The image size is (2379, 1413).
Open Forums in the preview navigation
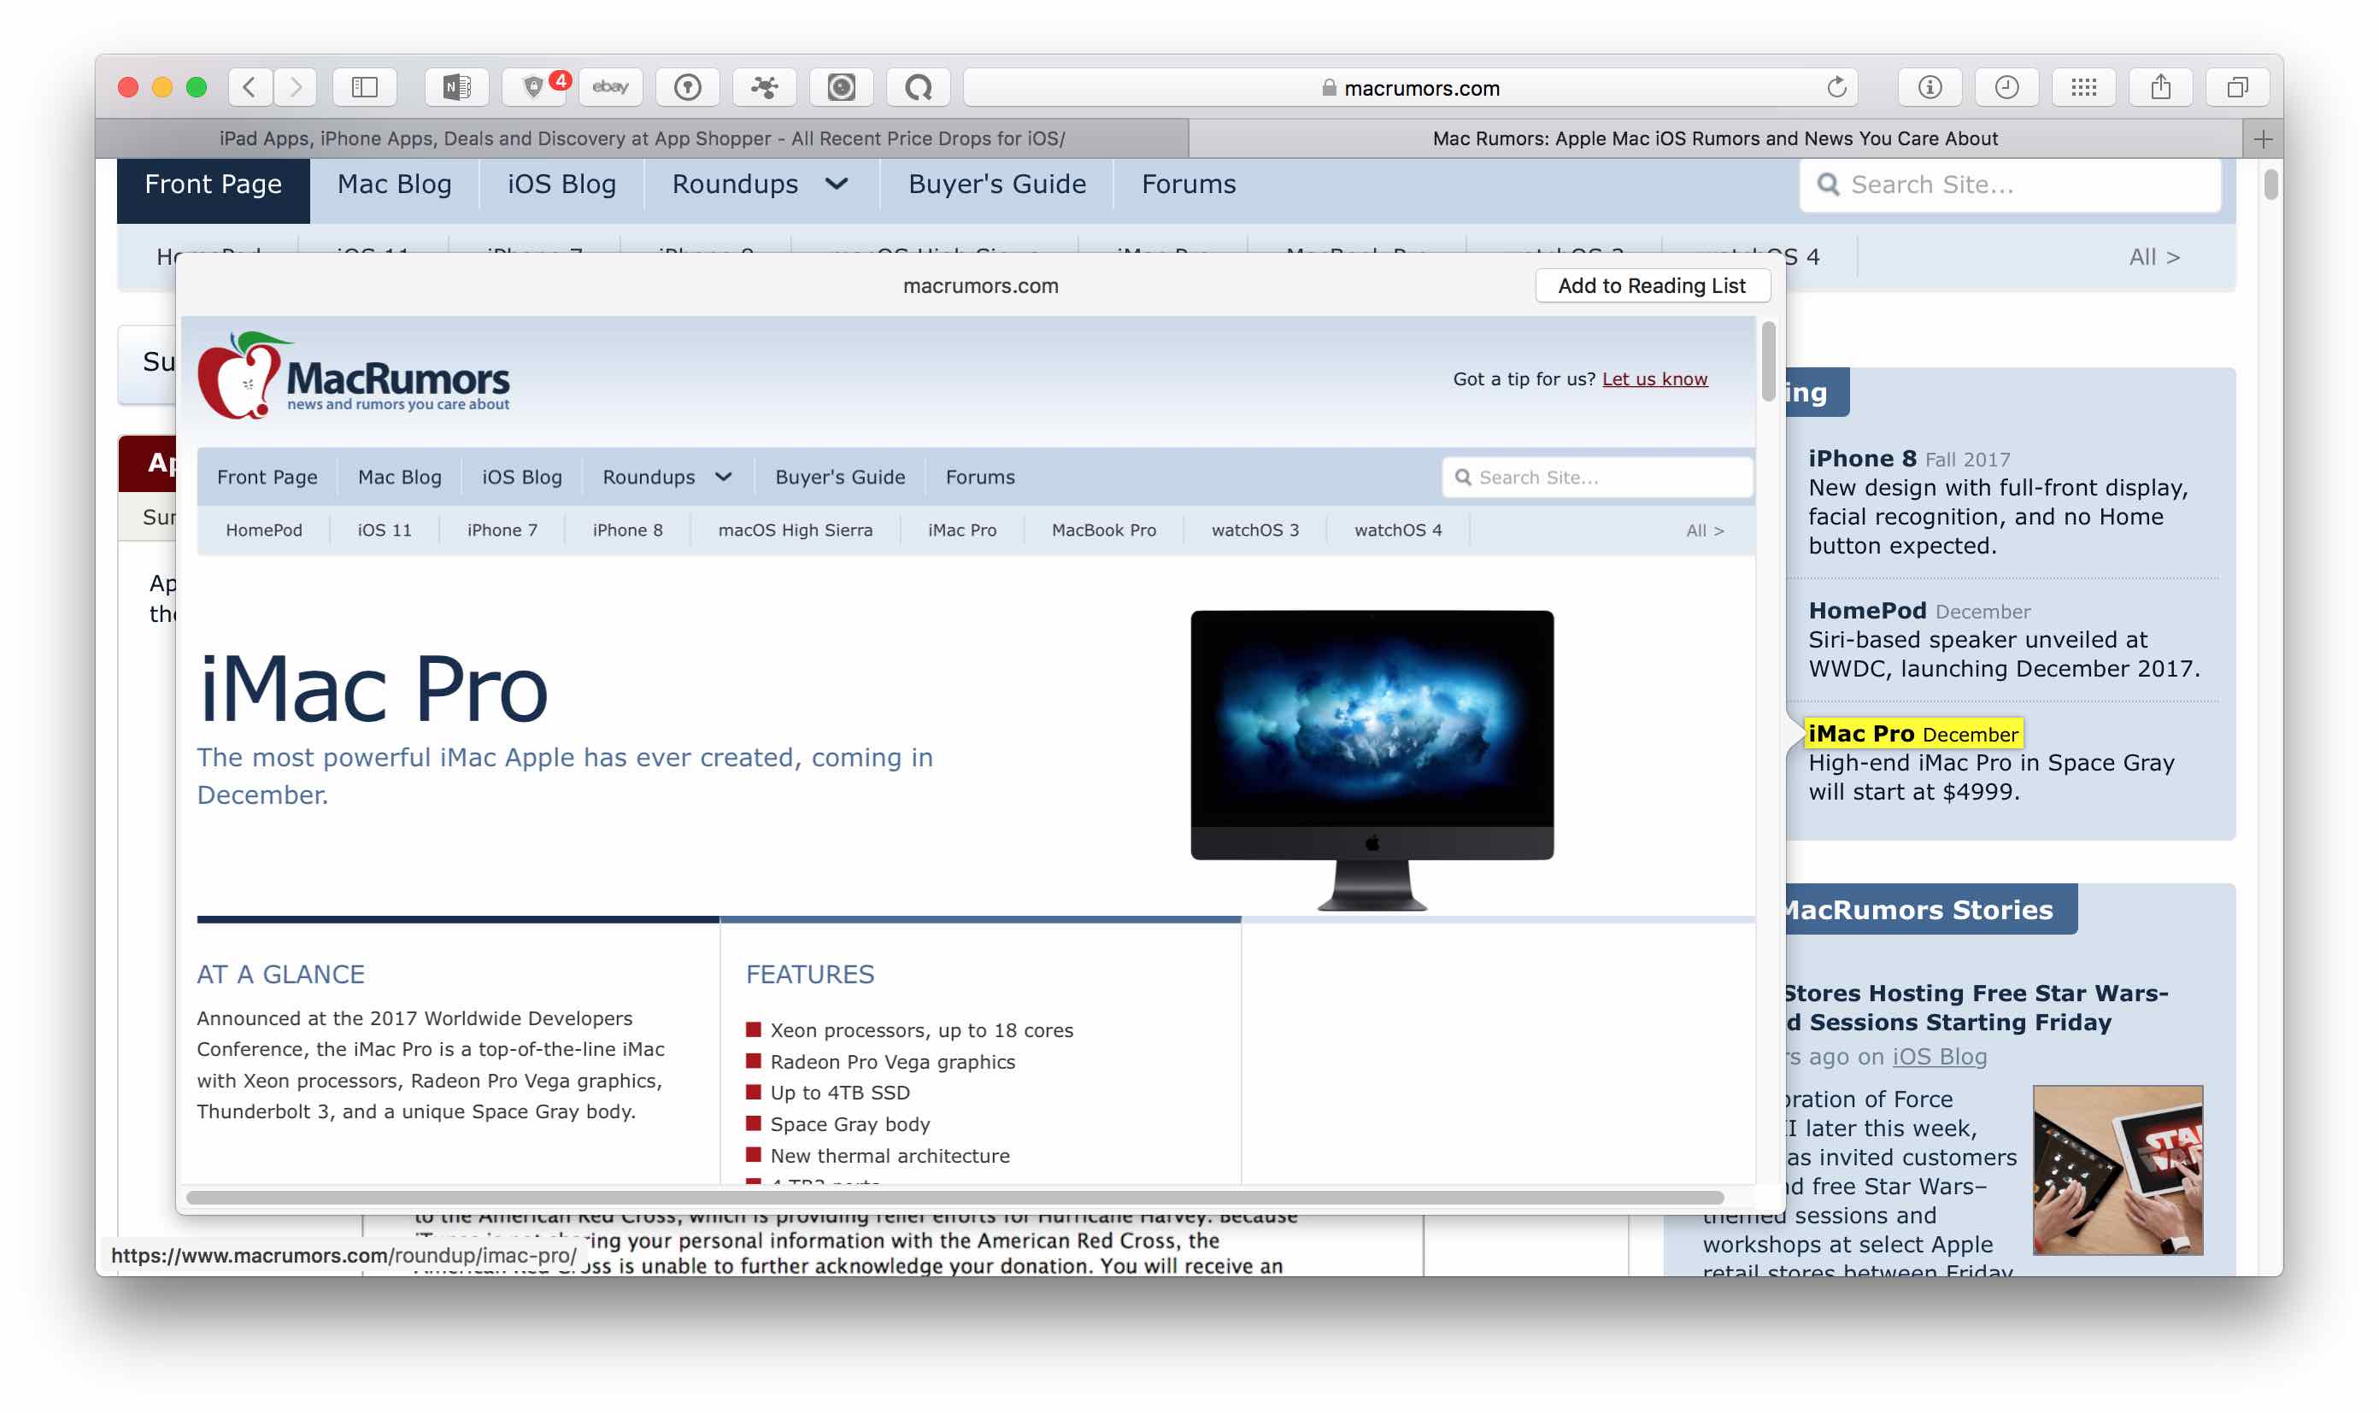click(x=980, y=477)
